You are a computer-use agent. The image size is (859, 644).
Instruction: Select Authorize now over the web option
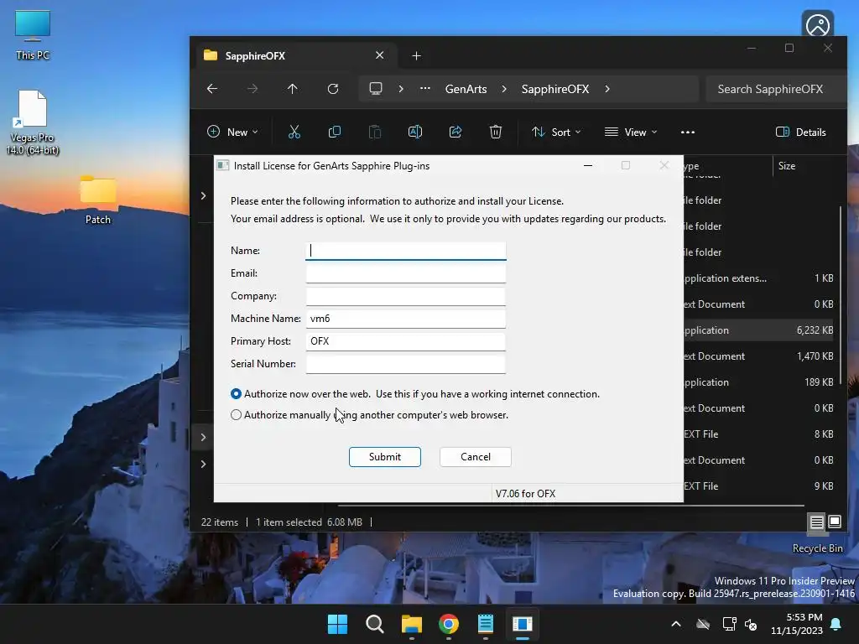coord(236,394)
